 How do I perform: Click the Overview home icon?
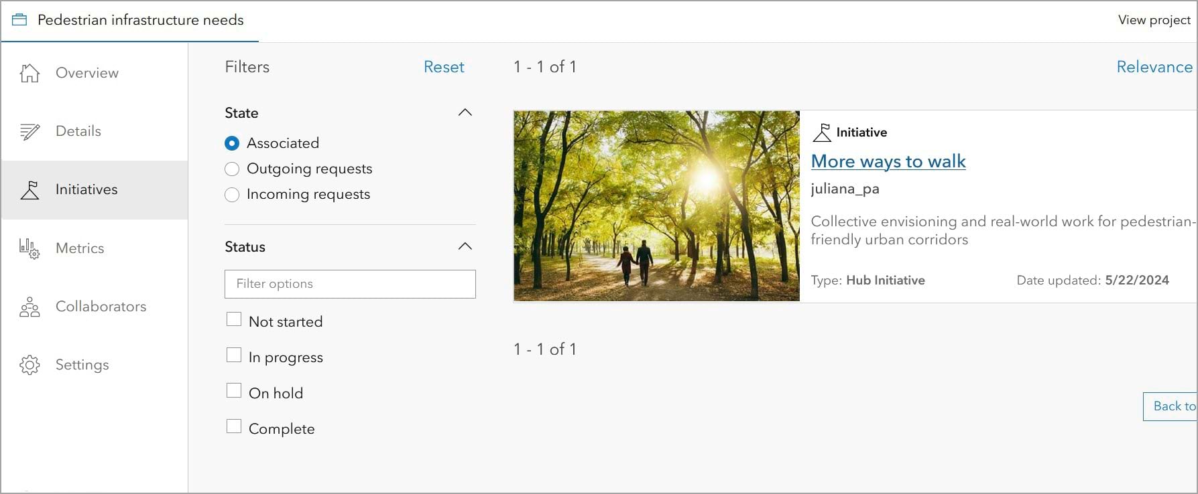point(29,73)
